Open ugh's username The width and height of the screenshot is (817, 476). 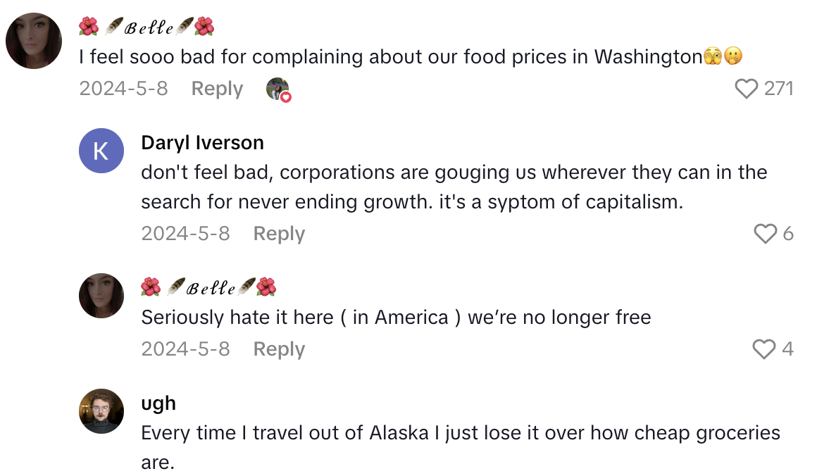coord(158,403)
